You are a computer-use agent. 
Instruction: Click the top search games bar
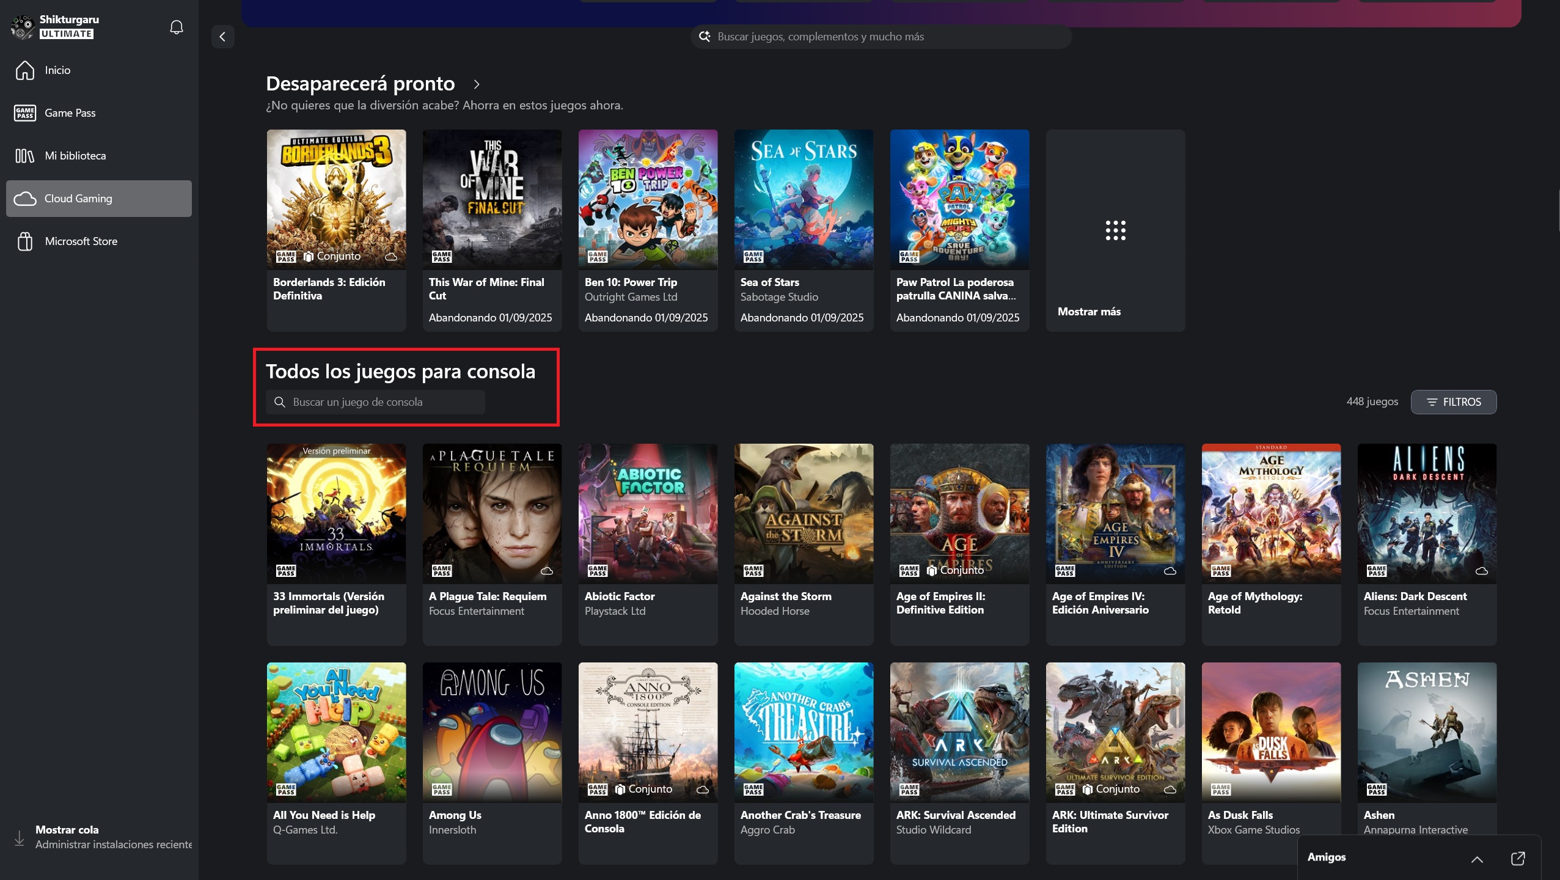click(880, 37)
